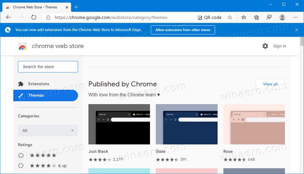
Task: Click the address bar URL
Action: (111, 18)
